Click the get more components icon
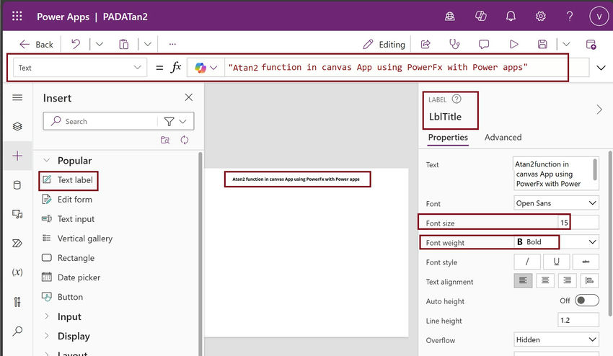The height and width of the screenshot is (356, 613). tap(165, 140)
